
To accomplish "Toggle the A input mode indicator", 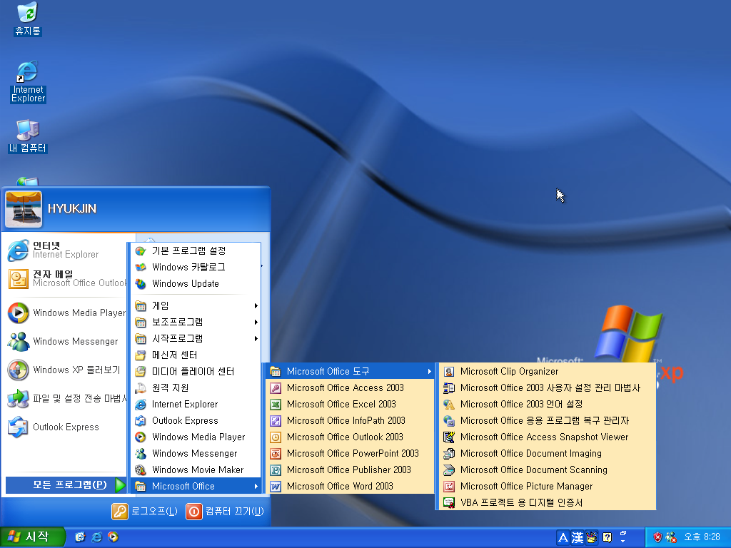I will 563,538.
